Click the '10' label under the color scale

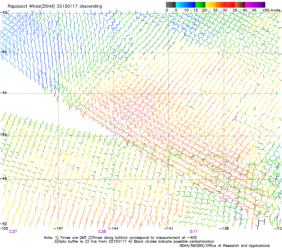point(186,10)
